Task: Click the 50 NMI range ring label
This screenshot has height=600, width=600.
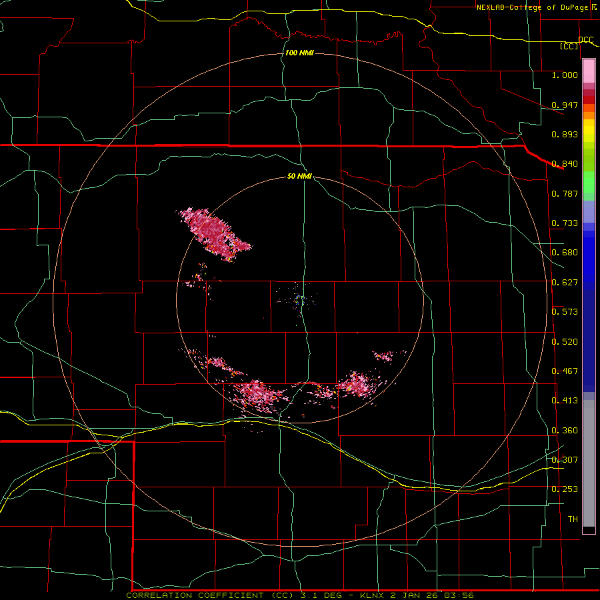Action: click(299, 177)
